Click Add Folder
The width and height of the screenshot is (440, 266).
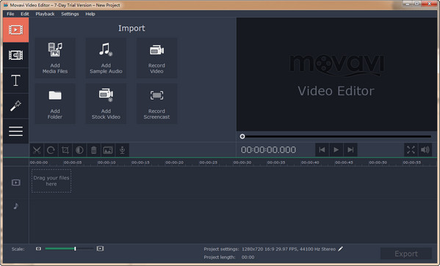pyautogui.click(x=55, y=103)
